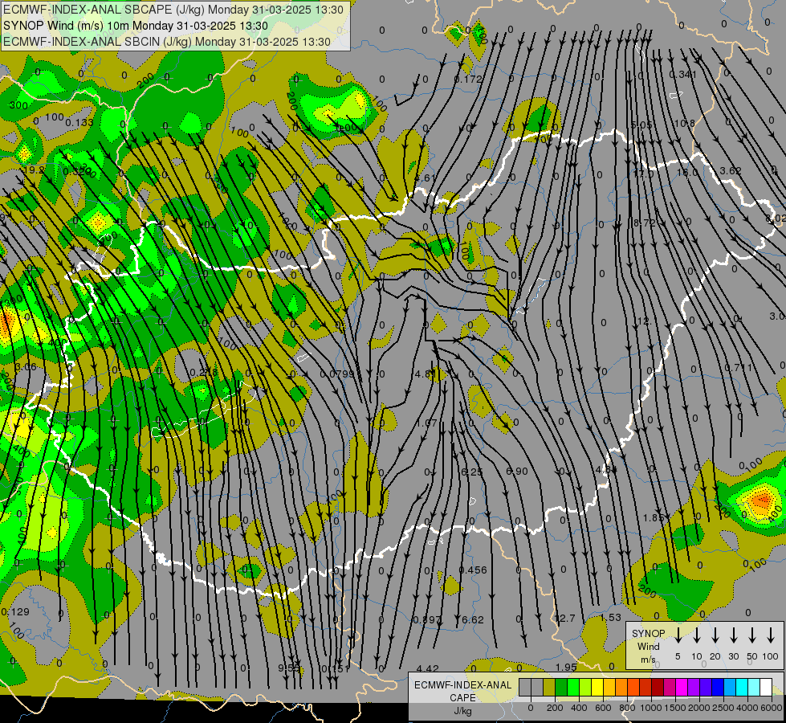
Task: Click the 400 tick label on CAPE scale
Action: [x=579, y=708]
